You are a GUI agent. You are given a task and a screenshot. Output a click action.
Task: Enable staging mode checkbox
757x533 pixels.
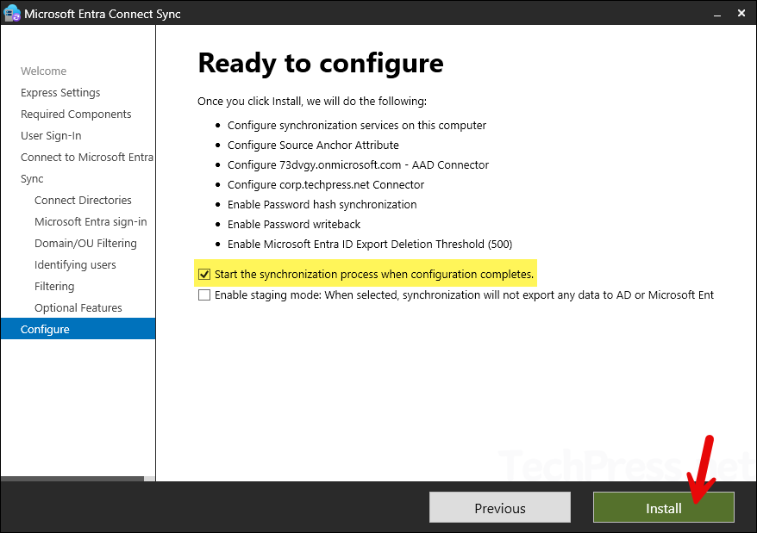(204, 294)
